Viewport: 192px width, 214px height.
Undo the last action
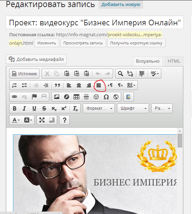click(x=98, y=74)
